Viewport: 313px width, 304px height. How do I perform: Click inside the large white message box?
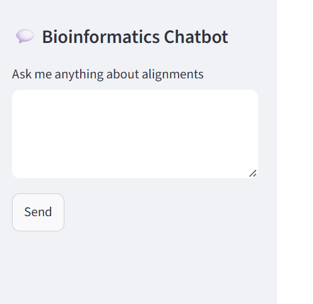pyautogui.click(x=135, y=134)
